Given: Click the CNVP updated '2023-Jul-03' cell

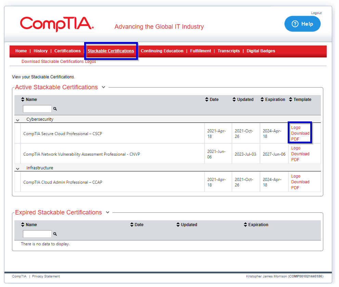Looking at the screenshot, I should [x=245, y=154].
